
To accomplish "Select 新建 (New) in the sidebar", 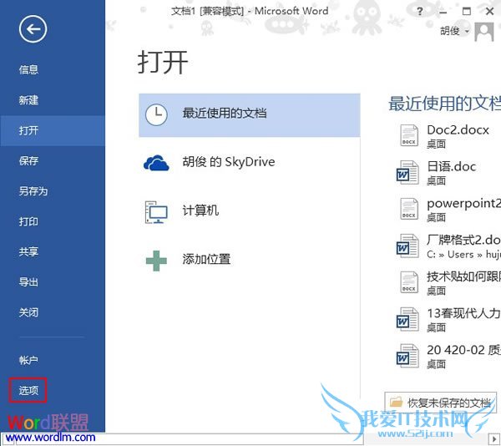I will coord(28,100).
